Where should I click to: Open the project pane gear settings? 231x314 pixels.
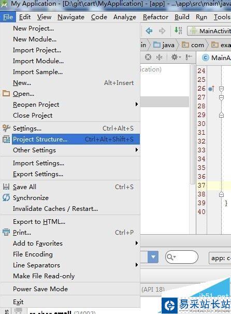coord(176,58)
